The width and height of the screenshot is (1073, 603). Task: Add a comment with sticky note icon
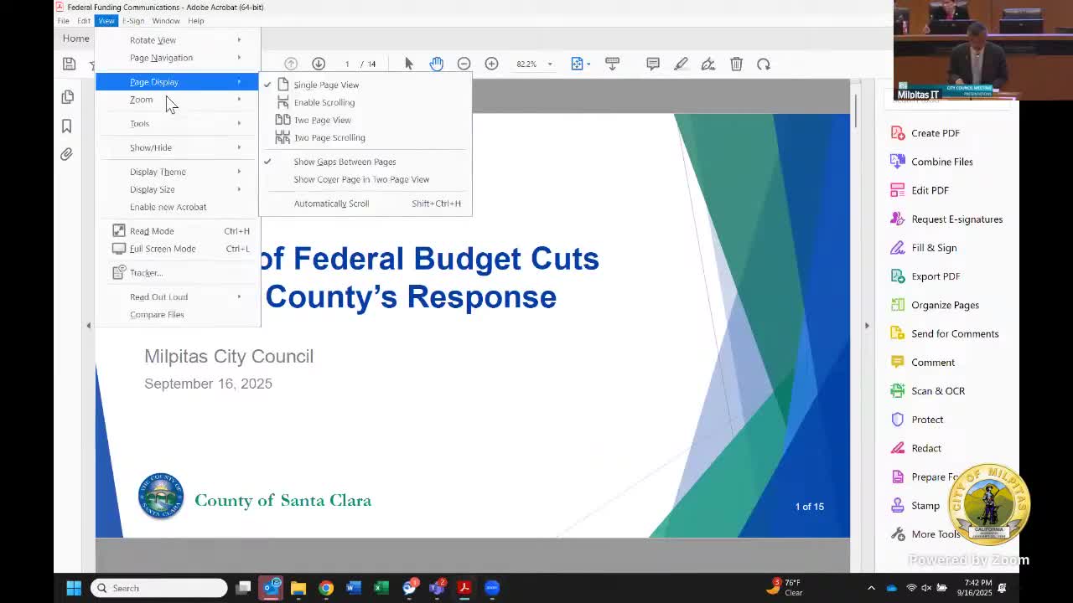click(x=653, y=64)
